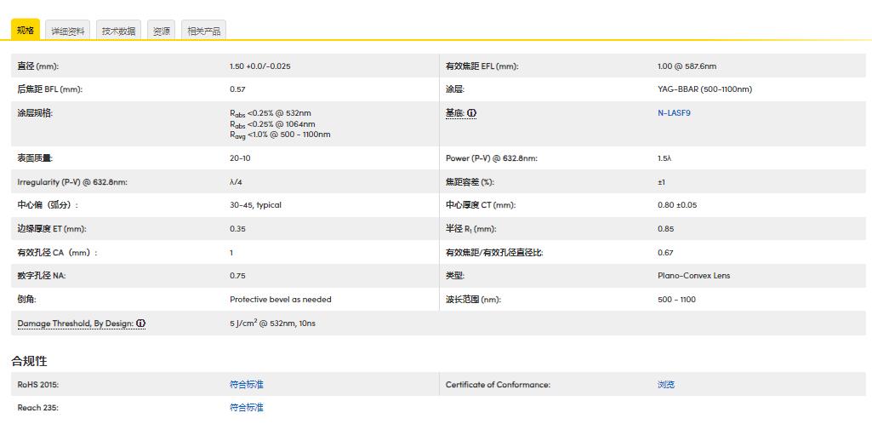The height and width of the screenshot is (441, 872).
Task: Open the 详细资料 tab
Action: [x=68, y=31]
